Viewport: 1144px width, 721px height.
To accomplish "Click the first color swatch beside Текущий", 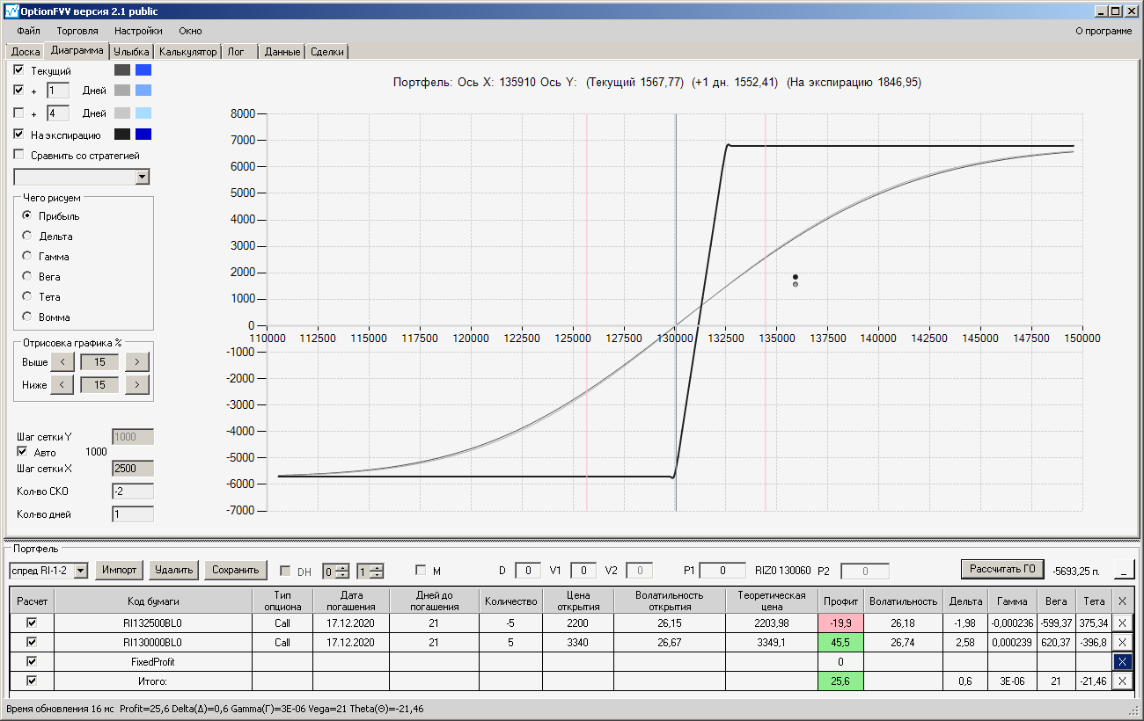I will (122, 69).
